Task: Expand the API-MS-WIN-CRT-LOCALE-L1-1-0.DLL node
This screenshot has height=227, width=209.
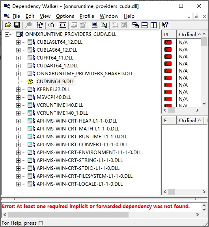Action: pos(18,184)
